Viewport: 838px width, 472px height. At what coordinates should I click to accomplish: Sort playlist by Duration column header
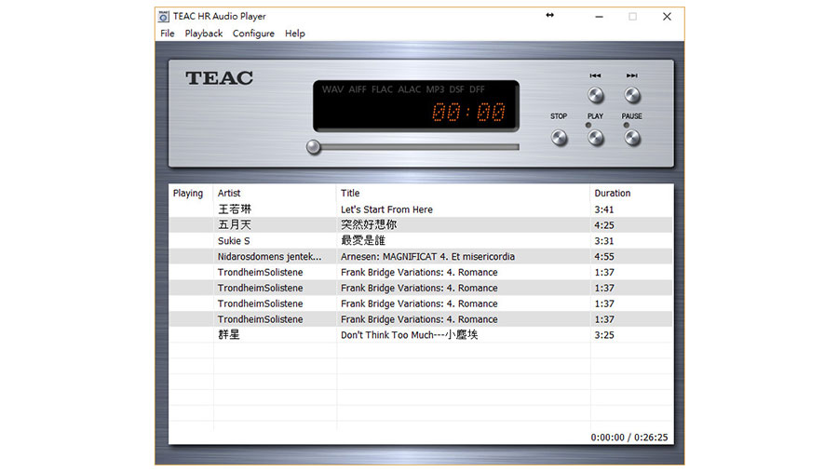pyautogui.click(x=631, y=193)
